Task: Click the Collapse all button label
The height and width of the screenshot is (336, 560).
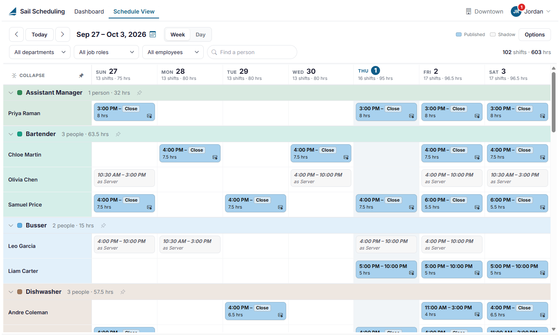Action: (32, 75)
